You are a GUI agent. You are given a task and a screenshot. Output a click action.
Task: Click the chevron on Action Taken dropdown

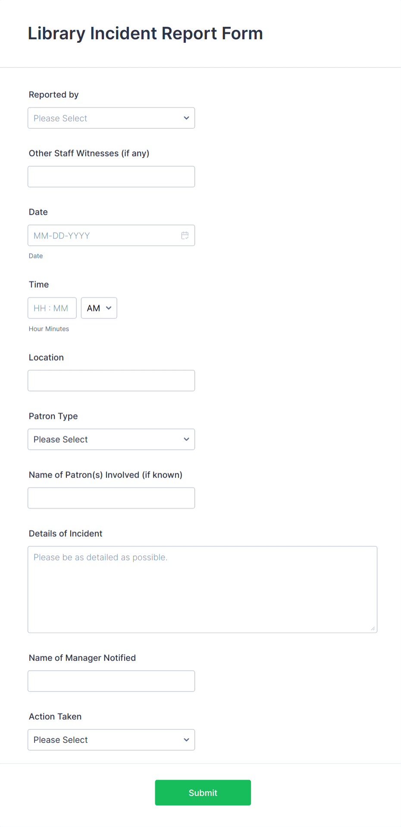pos(186,739)
